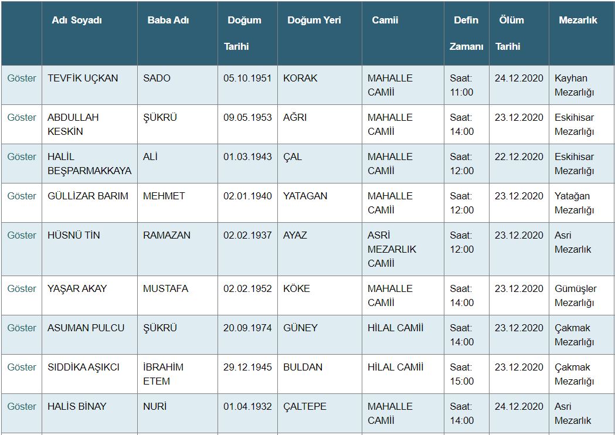This screenshot has height=435, width=615.
Task: Click birth date 05.10.1951
Action: (247, 78)
